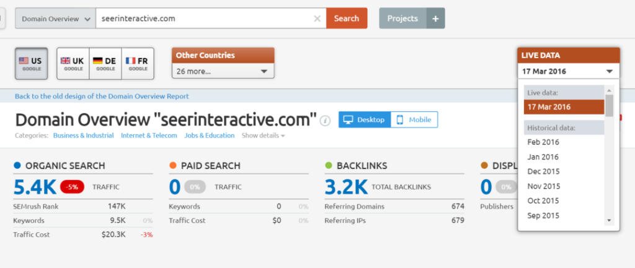Screen dimensions: 635x268
Task: Click the plus icon next to Projects
Action: point(435,19)
